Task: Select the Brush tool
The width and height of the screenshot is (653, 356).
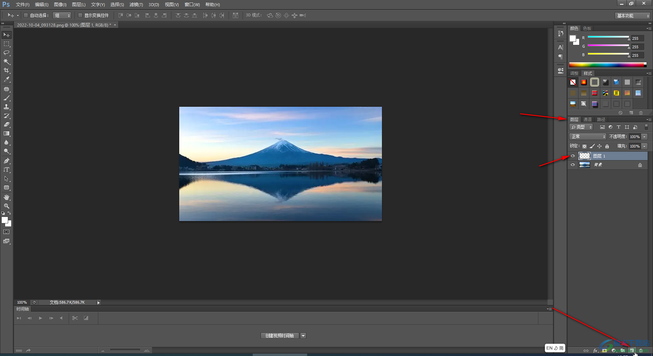Action: pyautogui.click(x=6, y=98)
